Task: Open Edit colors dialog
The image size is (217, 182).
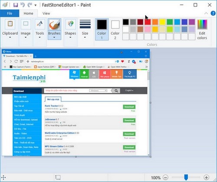Action: pos(202,29)
